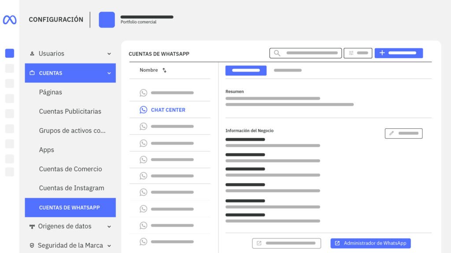This screenshot has width=451, height=253.
Task: Select the highlighted blue square in left rail
Action: (x=10, y=53)
